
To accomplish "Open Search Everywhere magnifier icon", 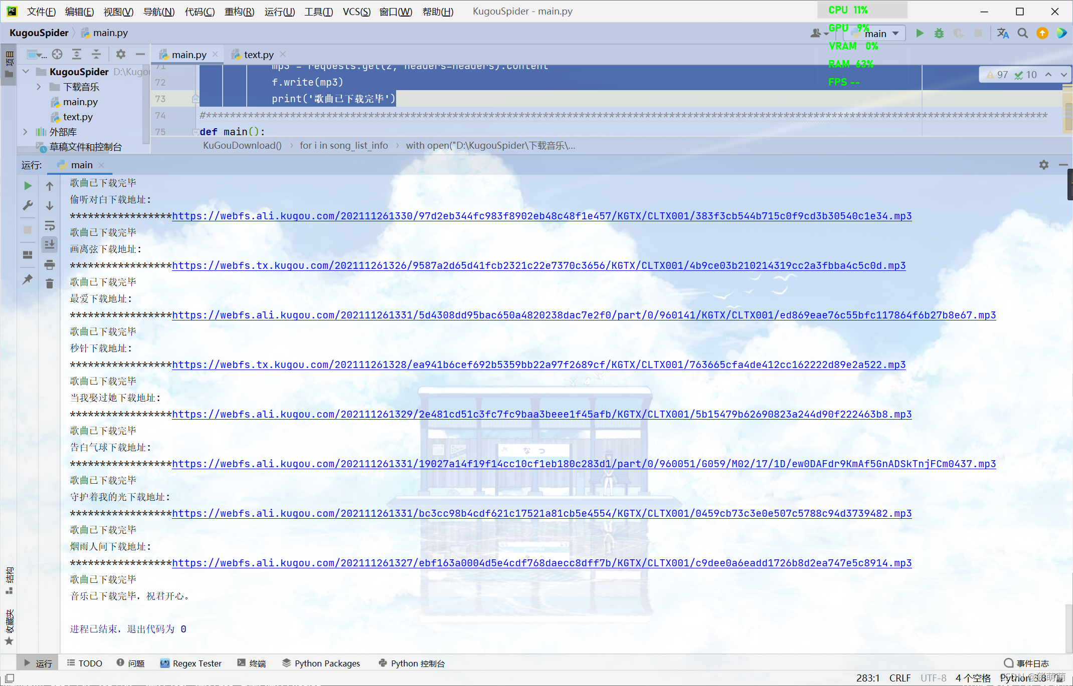I will 1022,34.
